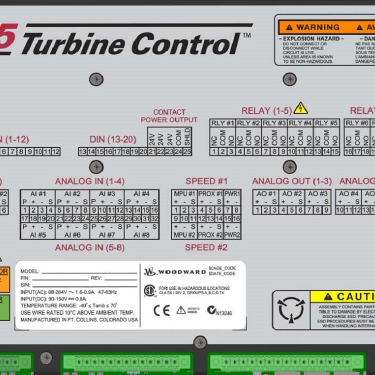Click the INPUT(DC) 90-150V rating line
375x375 pixels.
[53, 299]
